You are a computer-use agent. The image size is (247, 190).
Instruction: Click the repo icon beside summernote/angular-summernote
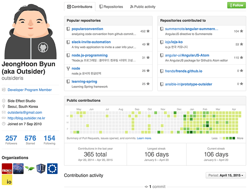162,29
